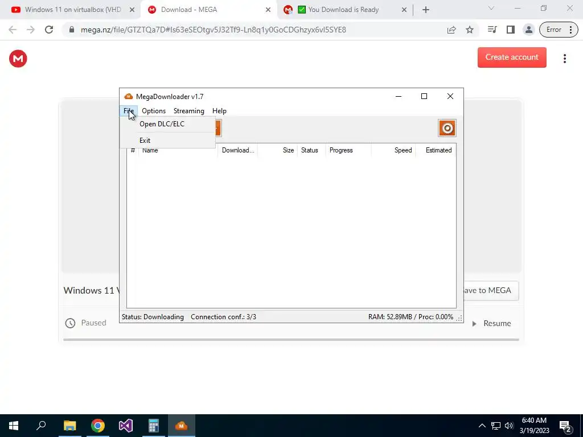Open the notification center icon

565,426
